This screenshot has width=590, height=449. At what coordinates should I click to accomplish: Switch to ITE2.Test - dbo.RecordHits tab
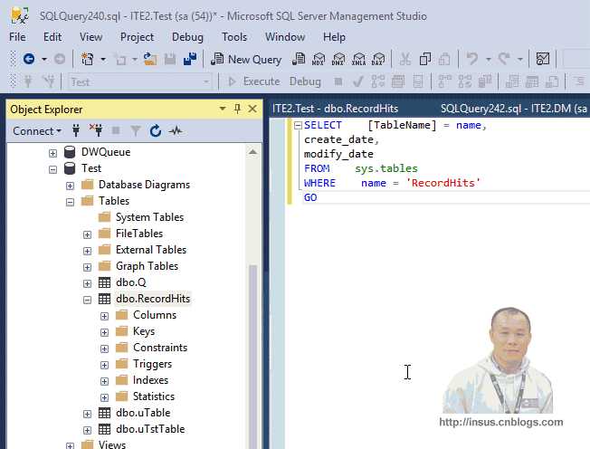[x=335, y=109]
